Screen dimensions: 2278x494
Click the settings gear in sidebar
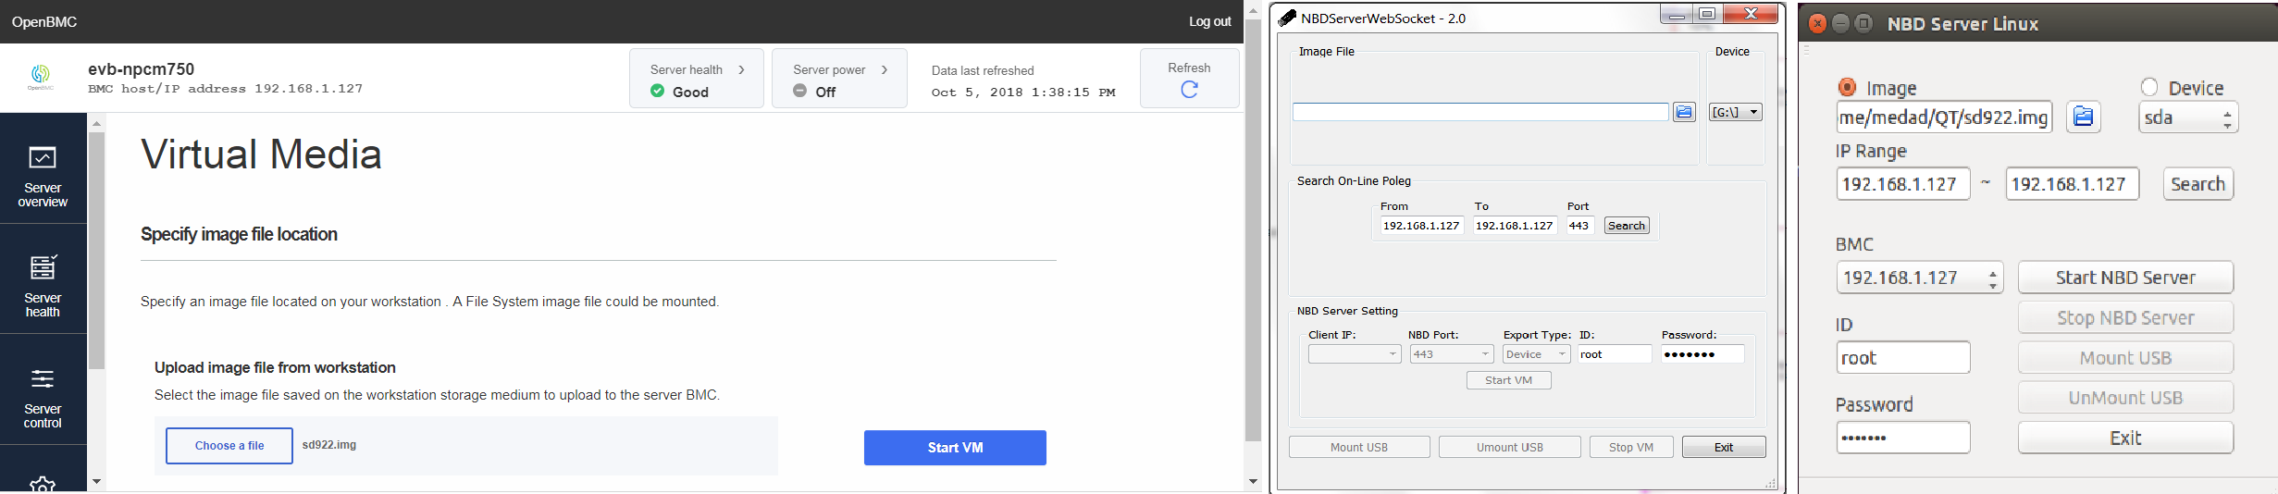pyautogui.click(x=43, y=483)
